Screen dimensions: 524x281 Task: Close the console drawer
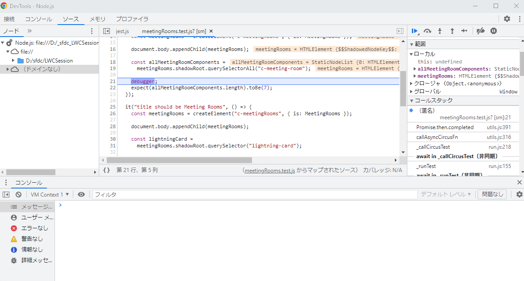tap(520, 182)
